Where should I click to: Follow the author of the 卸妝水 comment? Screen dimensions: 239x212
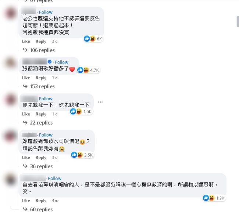click(46, 135)
